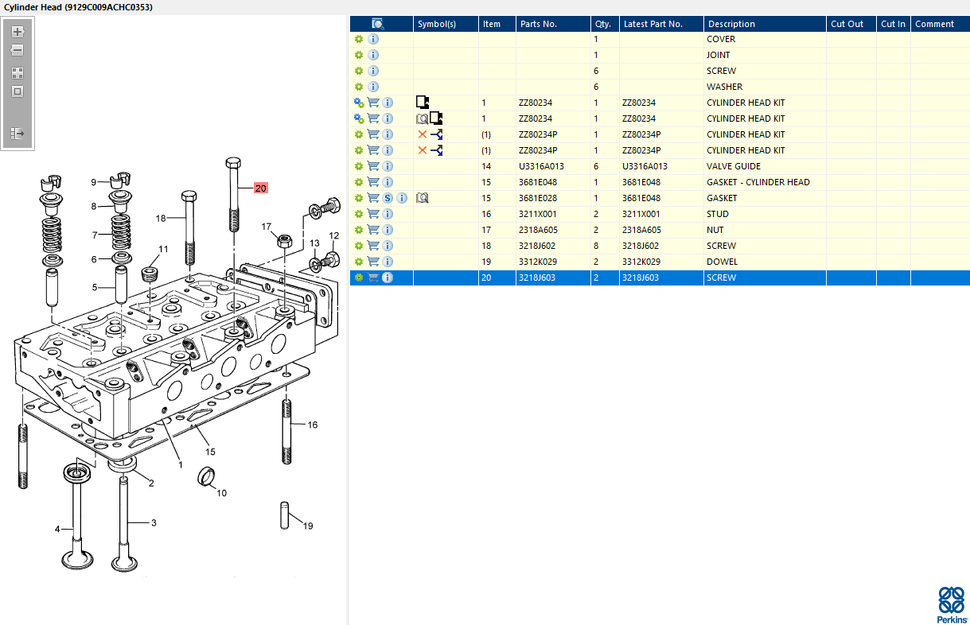Click the magnifier search icon in table header

pyautogui.click(x=378, y=24)
